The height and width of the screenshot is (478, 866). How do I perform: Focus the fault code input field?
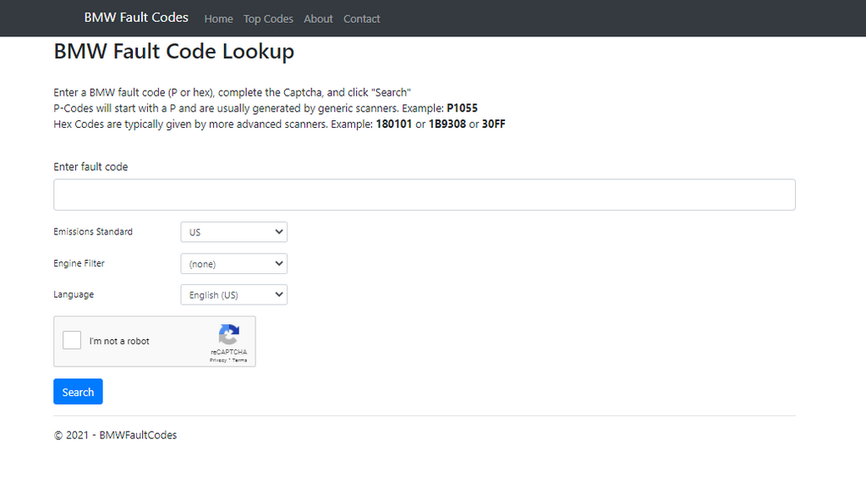coord(424,195)
